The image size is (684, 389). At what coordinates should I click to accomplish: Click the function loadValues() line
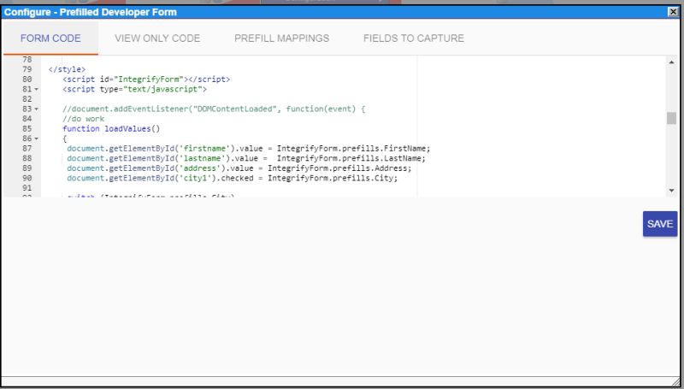(x=111, y=128)
